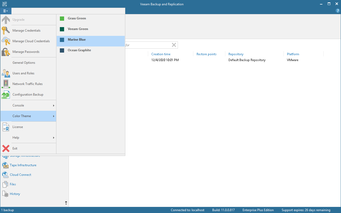Expand the Console submenu arrow
This screenshot has width=341, height=213.
click(53, 105)
